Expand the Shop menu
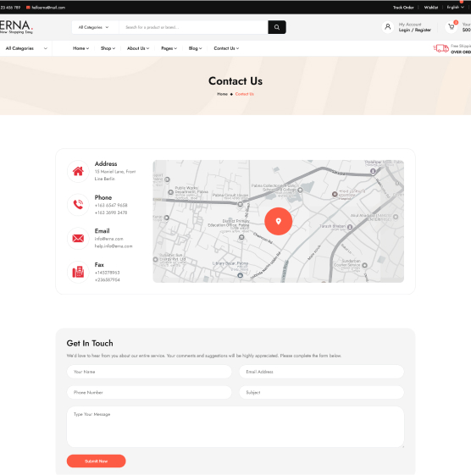471x475 pixels. [108, 48]
